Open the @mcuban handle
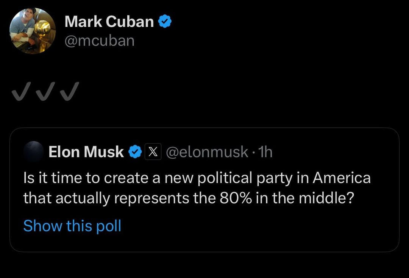The height and width of the screenshot is (278, 409). coord(100,40)
